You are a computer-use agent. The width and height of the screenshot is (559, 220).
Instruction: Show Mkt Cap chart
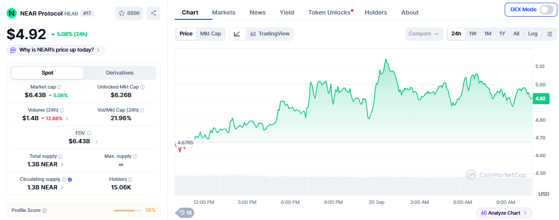211,34
